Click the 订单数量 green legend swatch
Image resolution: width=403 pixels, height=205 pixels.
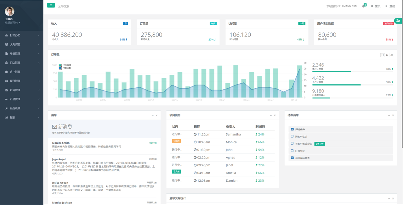pyautogui.click(x=60, y=65)
